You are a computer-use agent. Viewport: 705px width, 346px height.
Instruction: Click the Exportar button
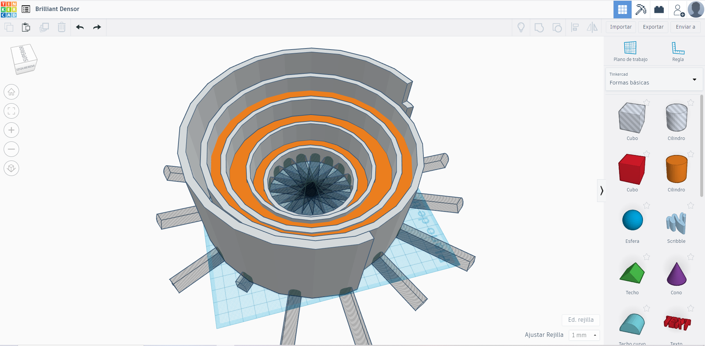pos(653,27)
